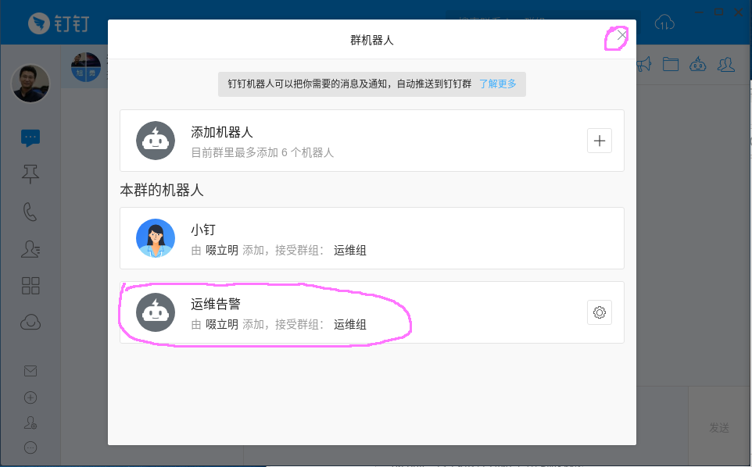Click the 发送 send button
The image size is (752, 467).
coord(718,427)
